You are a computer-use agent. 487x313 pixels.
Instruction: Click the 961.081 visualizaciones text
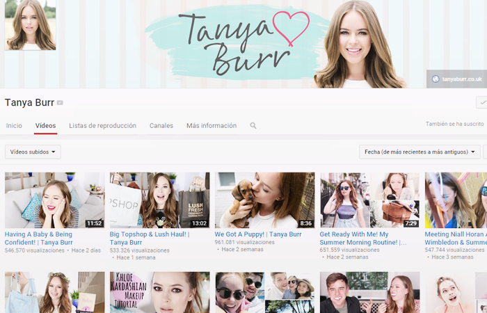244,242
